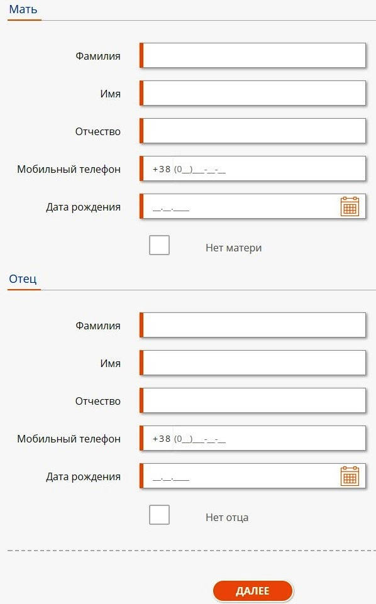The image size is (376, 604).
Task: Click the 'Имя' input field under Мать
Action: (x=252, y=93)
